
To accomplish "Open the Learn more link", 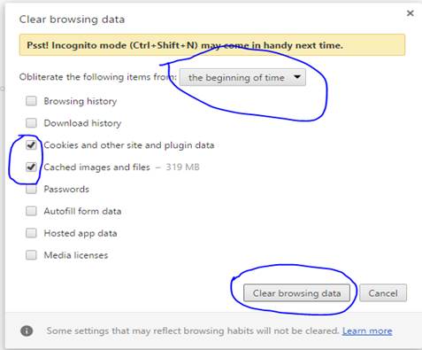I will click(367, 331).
